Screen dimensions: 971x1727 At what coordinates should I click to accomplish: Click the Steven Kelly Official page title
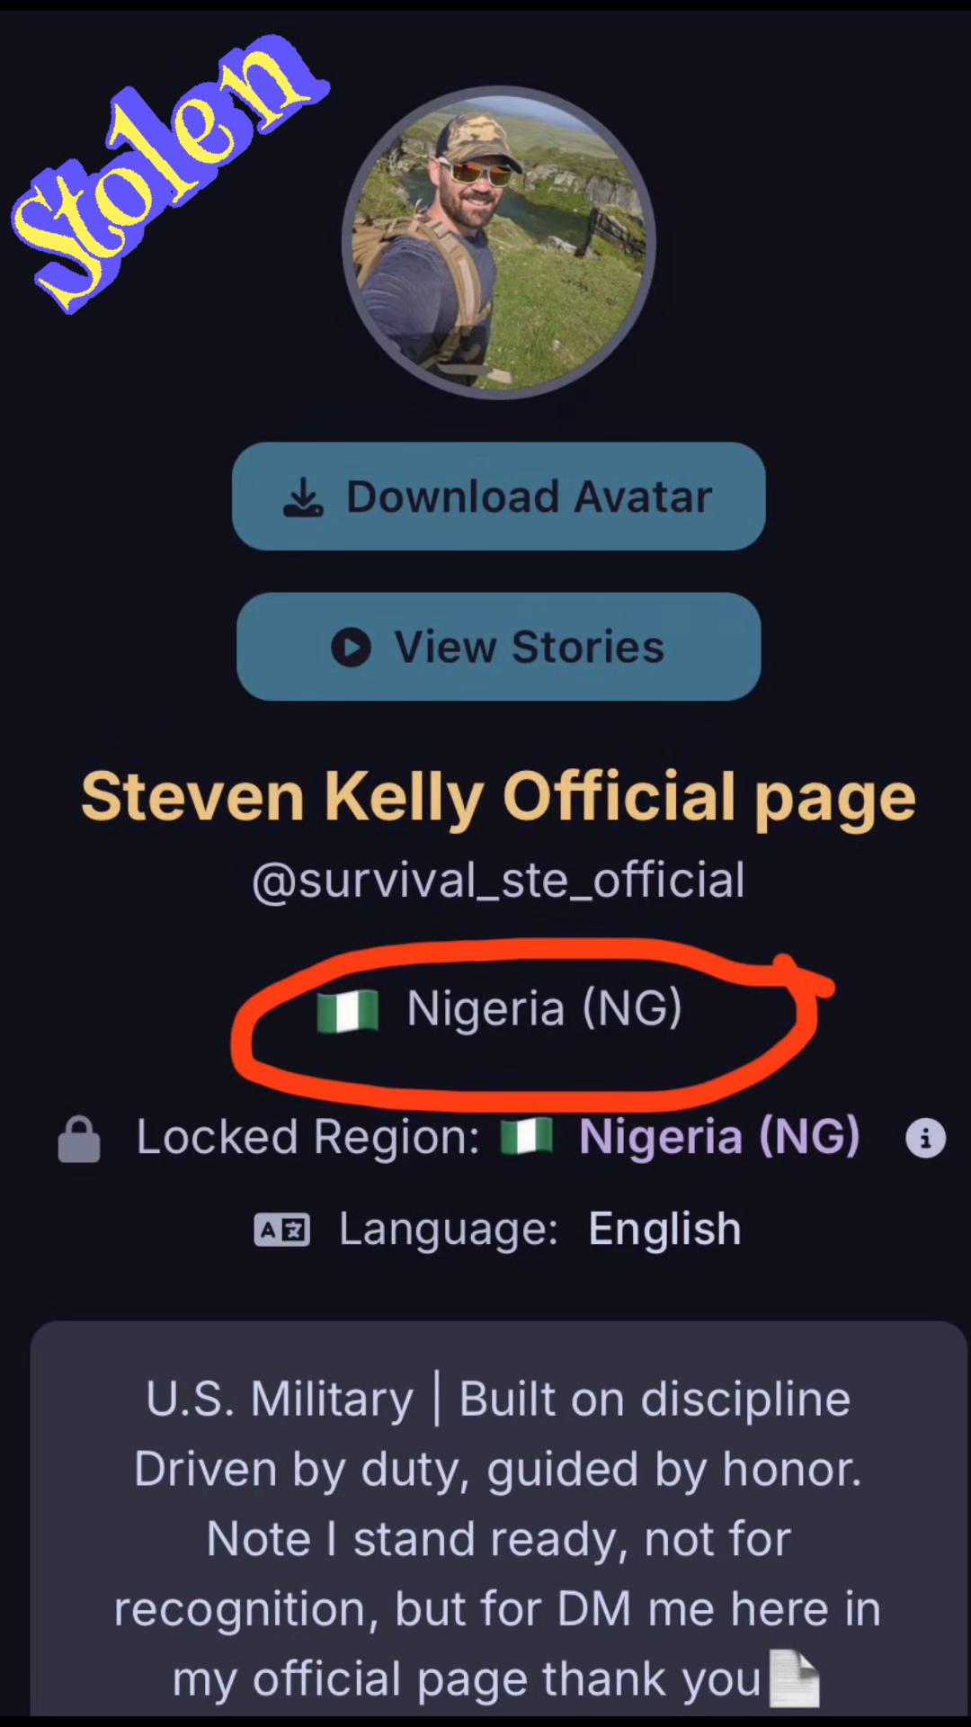[x=499, y=797]
